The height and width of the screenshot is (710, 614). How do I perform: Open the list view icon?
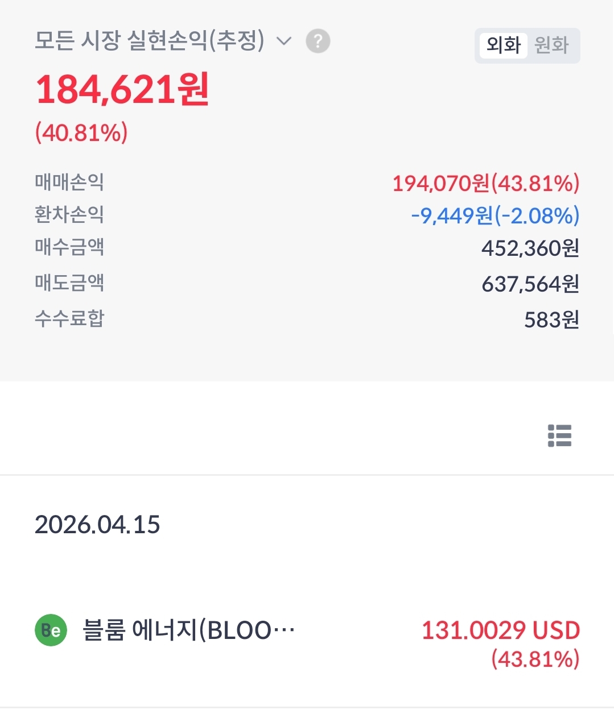[559, 435]
